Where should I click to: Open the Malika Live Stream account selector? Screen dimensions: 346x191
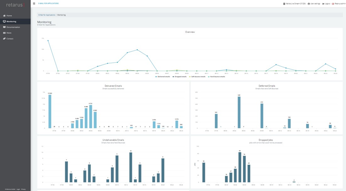coord(294,4)
